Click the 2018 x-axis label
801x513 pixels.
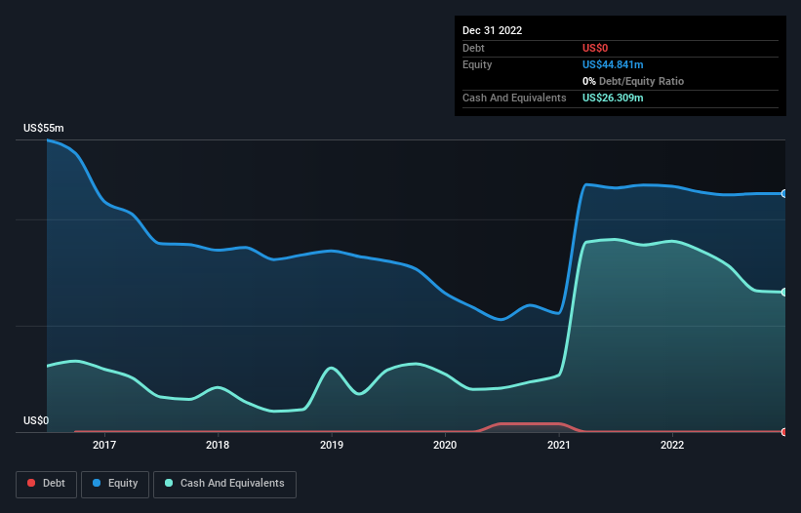coord(218,445)
